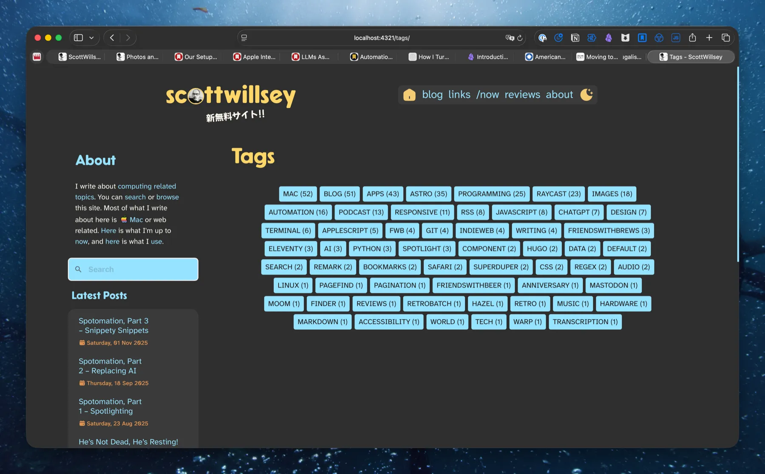Open the Obsidian clipper extension
This screenshot has height=474, width=765.
[609, 38]
